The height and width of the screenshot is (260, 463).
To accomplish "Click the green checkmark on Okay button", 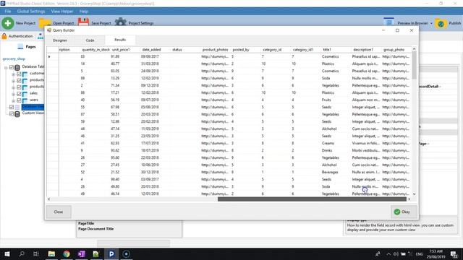I will coord(397,212).
